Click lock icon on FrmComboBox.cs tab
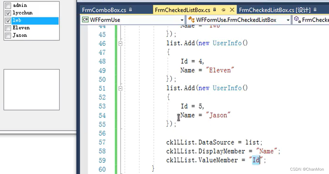 tap(130, 9)
